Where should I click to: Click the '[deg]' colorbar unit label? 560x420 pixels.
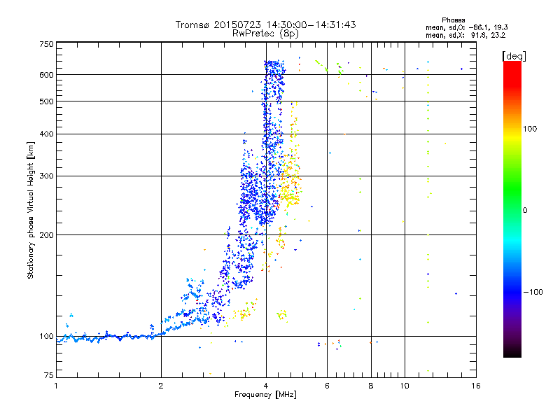[x=514, y=56]
